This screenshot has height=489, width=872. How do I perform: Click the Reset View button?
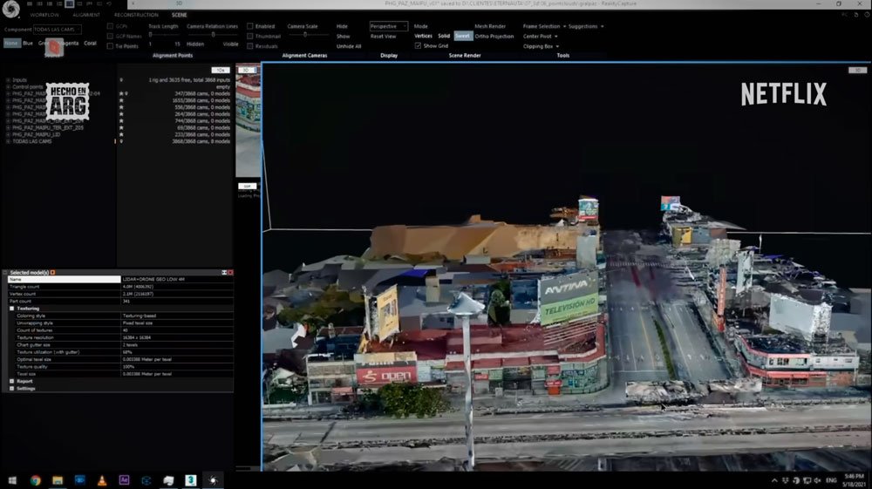coord(383,37)
